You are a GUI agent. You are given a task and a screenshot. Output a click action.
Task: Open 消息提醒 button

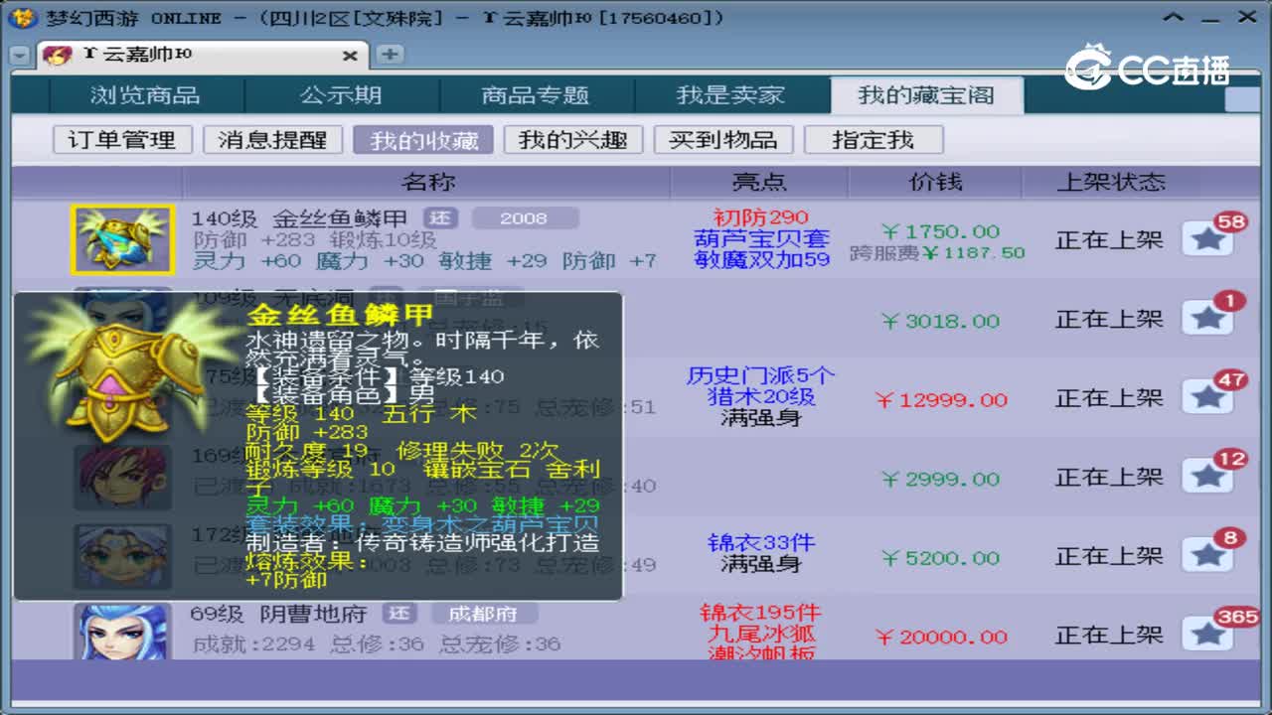[x=272, y=140]
